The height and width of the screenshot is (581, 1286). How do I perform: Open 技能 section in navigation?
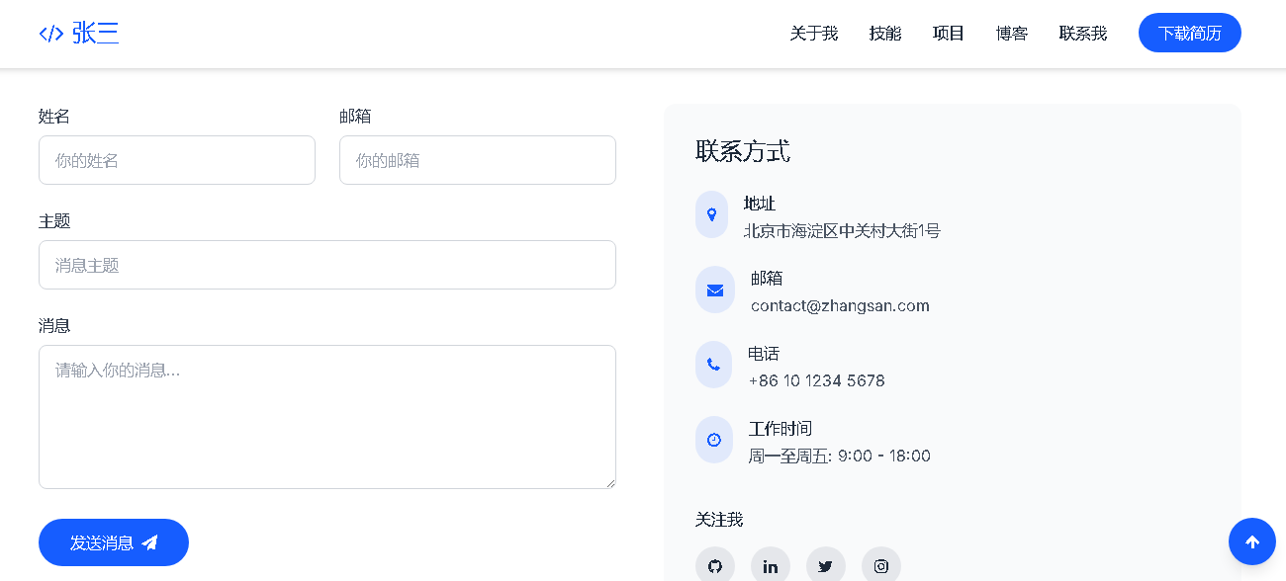(884, 34)
